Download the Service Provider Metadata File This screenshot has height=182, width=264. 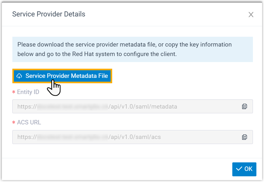coord(62,76)
